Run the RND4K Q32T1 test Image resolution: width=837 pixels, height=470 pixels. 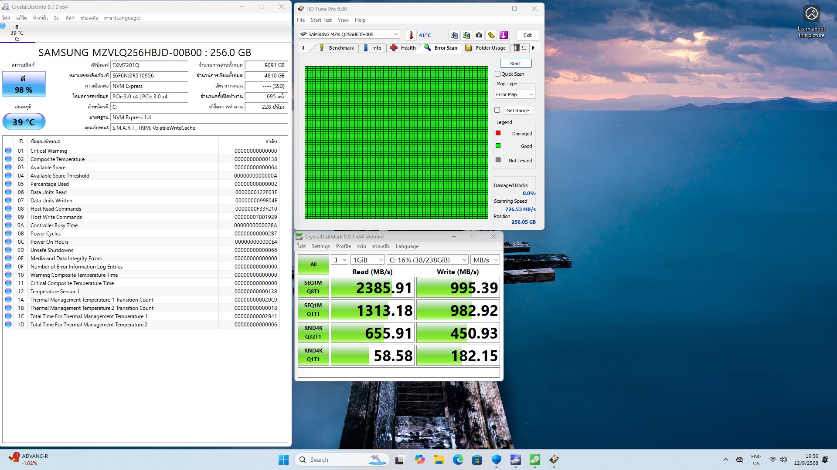[x=313, y=332]
